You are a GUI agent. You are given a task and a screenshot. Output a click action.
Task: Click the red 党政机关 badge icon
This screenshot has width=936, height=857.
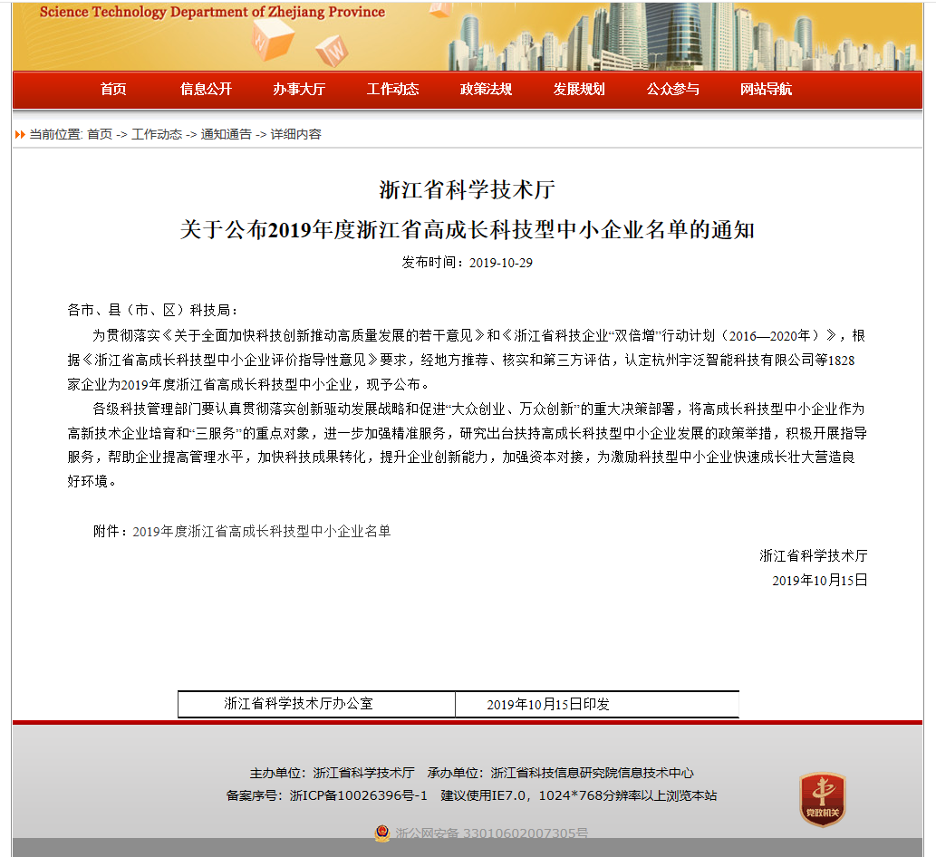click(x=822, y=799)
